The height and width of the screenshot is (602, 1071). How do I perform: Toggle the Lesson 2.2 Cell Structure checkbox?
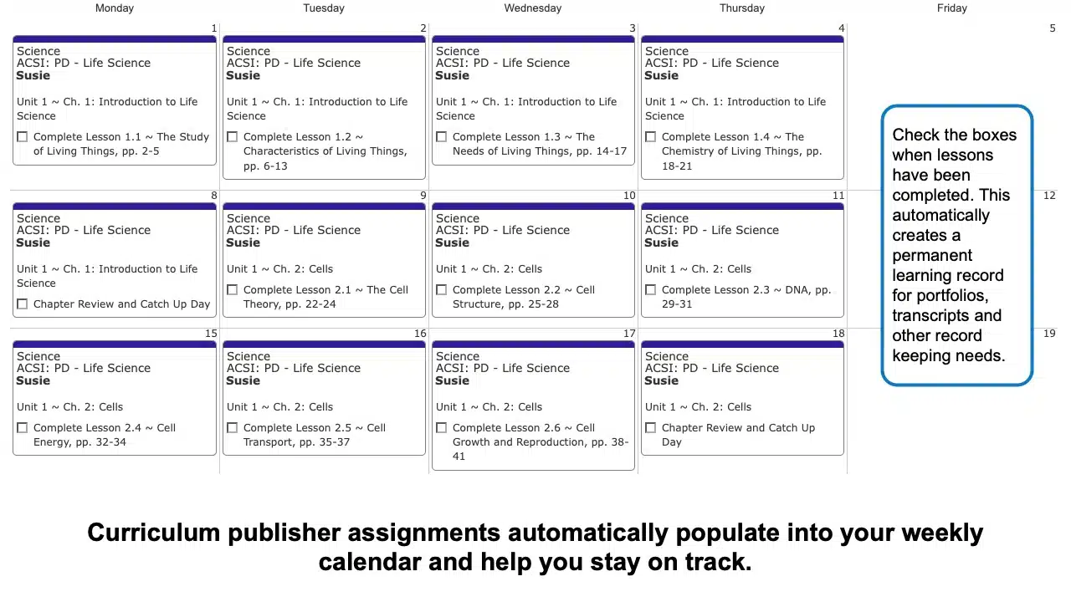tap(442, 290)
